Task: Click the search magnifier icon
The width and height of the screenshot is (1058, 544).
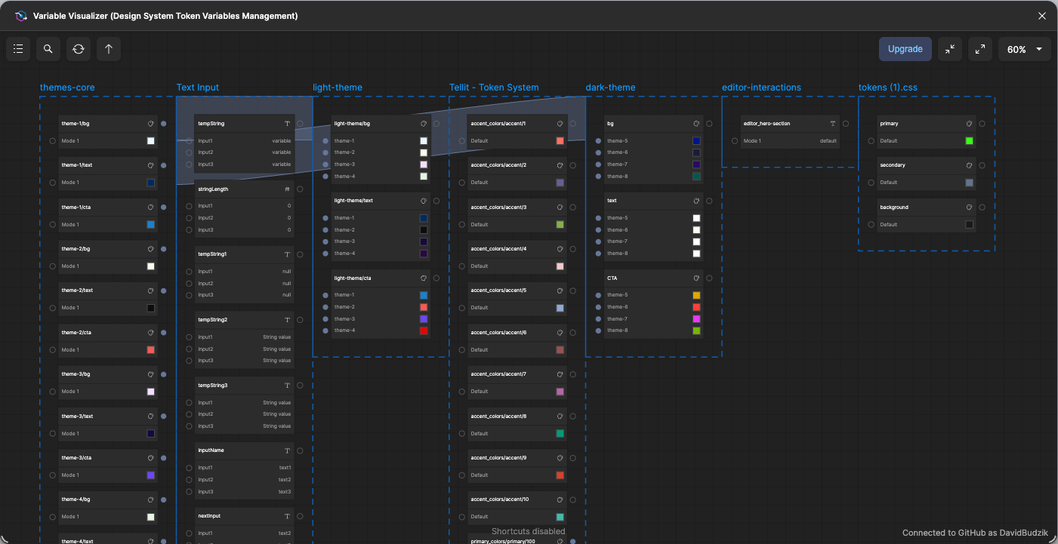Action: coord(48,49)
